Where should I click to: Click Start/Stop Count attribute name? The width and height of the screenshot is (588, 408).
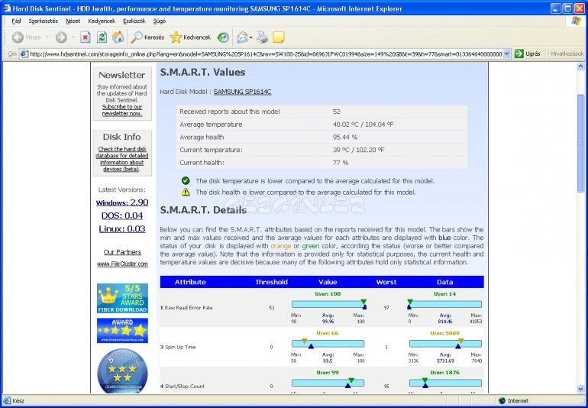[183, 387]
